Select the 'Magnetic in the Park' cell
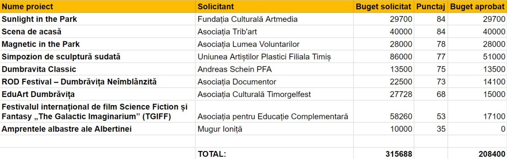 click(x=98, y=44)
